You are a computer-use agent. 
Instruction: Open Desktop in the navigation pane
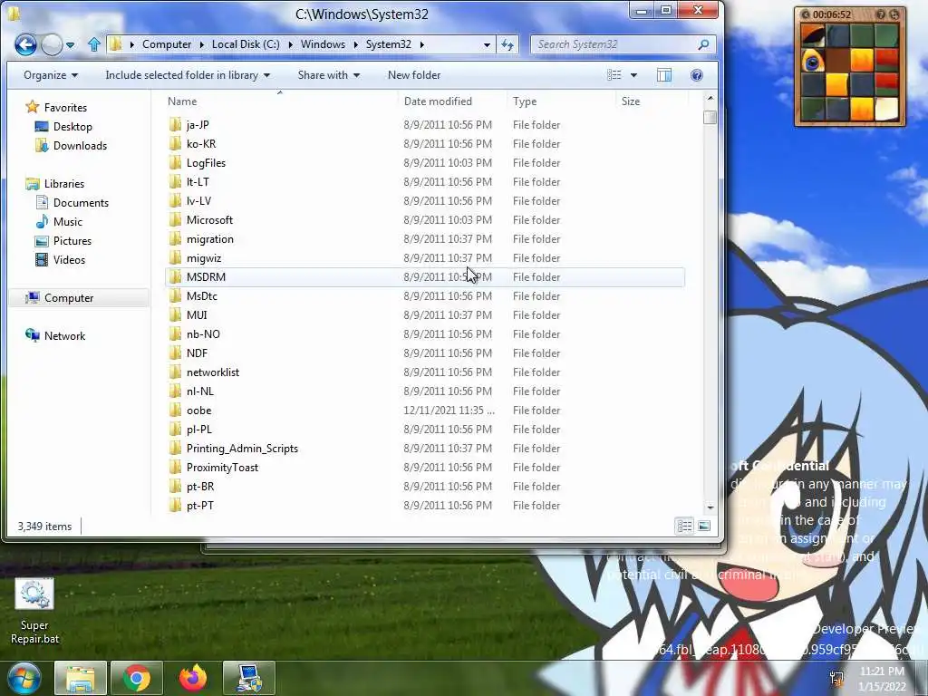[72, 127]
